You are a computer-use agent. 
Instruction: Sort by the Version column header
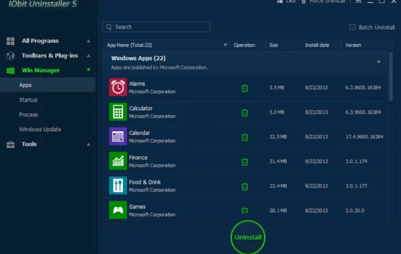[x=353, y=45]
